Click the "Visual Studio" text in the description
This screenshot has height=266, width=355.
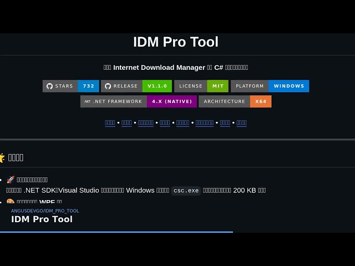pos(79,191)
